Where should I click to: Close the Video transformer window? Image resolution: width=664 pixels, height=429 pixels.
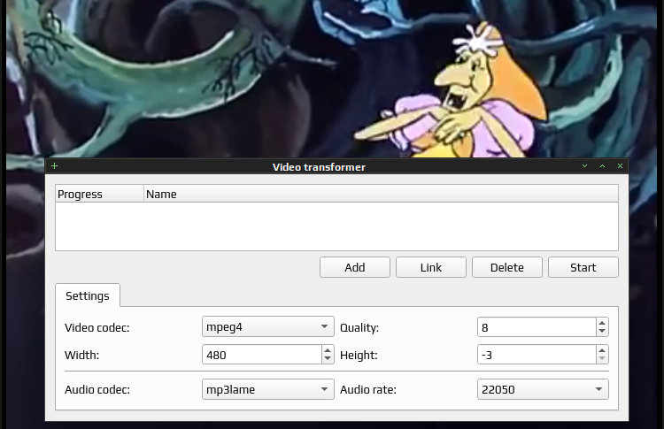620,165
